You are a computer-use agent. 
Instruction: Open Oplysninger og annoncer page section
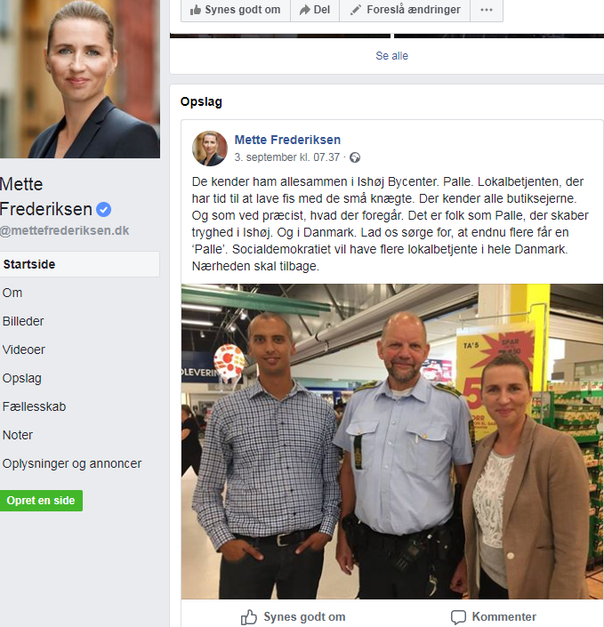72,463
